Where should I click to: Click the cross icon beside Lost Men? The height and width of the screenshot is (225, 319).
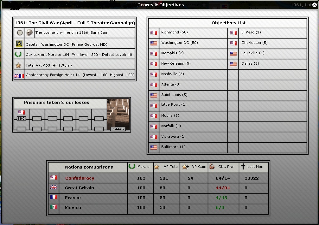[x=243, y=167]
